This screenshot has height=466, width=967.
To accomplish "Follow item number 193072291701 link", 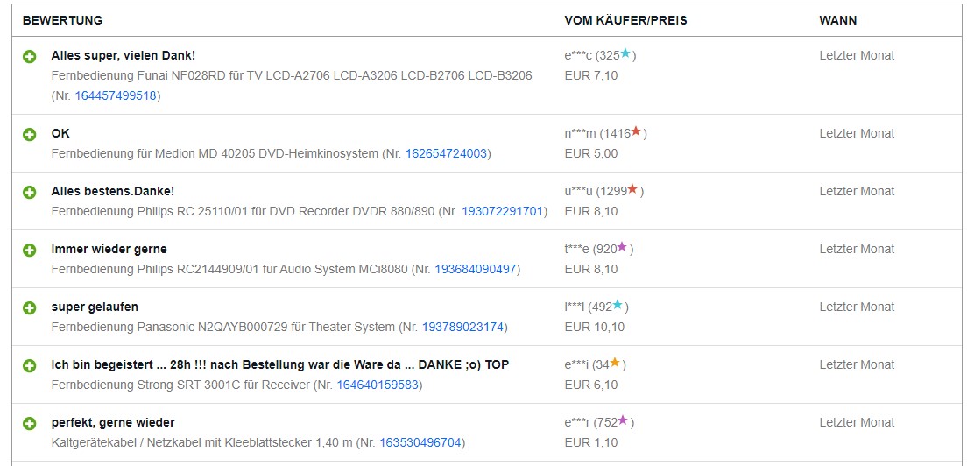I will [x=503, y=211].
